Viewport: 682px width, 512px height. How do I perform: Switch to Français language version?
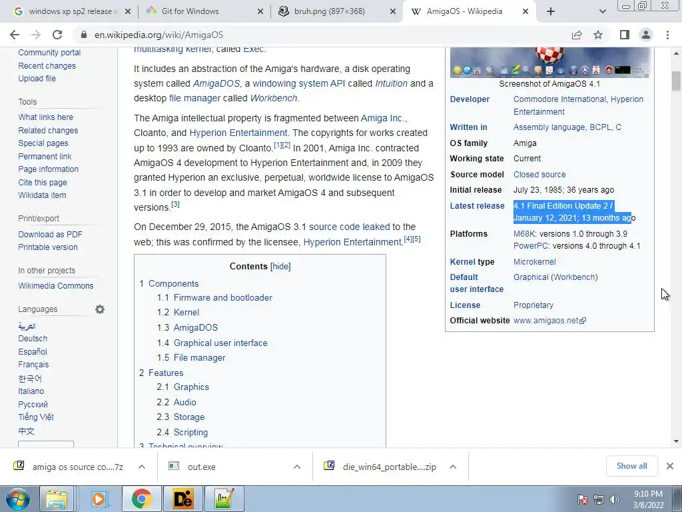pyautogui.click(x=33, y=365)
